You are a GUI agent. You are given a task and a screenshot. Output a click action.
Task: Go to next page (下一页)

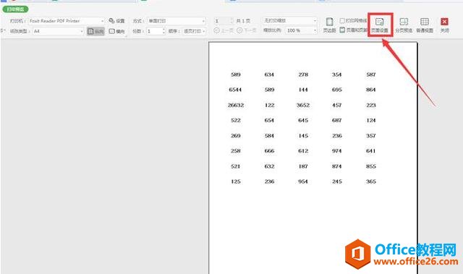[x=247, y=30]
